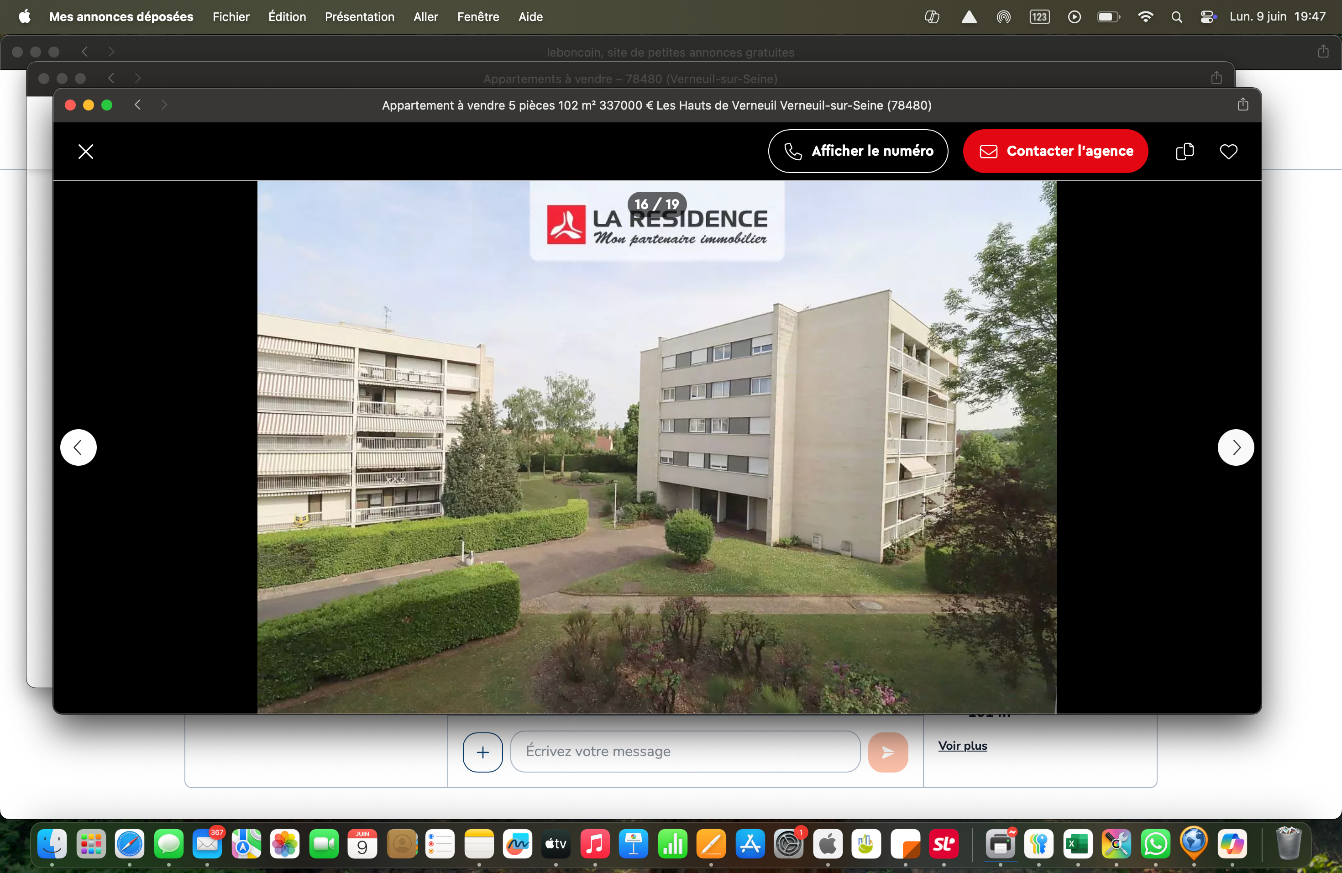The image size is (1342, 873).
Task: Click the plus attachment button in chat
Action: click(x=482, y=752)
